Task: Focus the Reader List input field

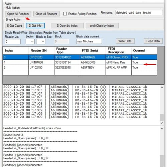Action: (x=13, y=42)
